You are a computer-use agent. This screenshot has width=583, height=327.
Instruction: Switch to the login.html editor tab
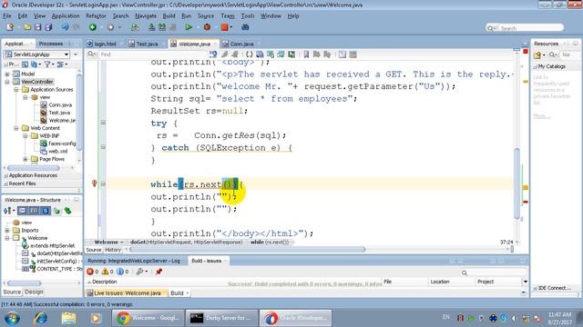click(105, 44)
